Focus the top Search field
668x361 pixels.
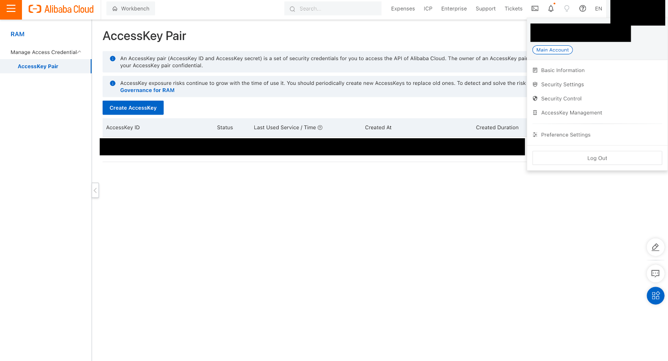(333, 9)
